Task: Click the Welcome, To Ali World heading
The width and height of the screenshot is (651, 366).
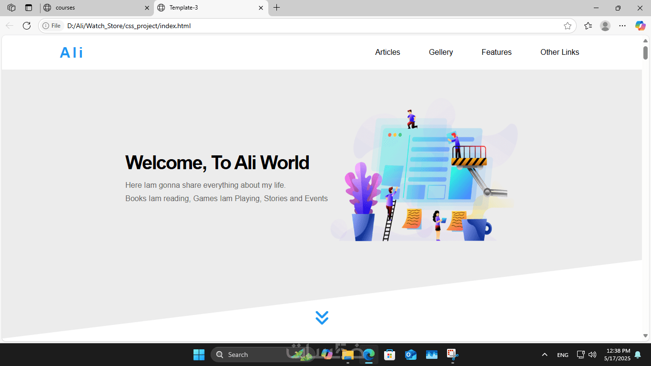Action: pyautogui.click(x=217, y=163)
